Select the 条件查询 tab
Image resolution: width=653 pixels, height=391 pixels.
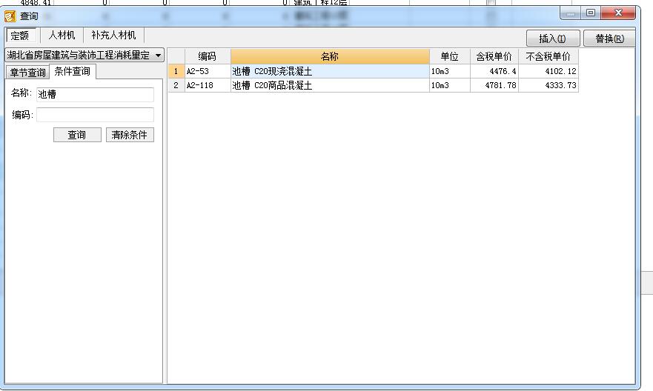[73, 72]
